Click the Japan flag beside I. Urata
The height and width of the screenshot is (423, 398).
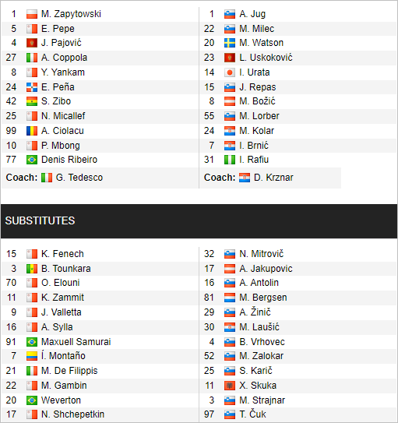tap(230, 72)
